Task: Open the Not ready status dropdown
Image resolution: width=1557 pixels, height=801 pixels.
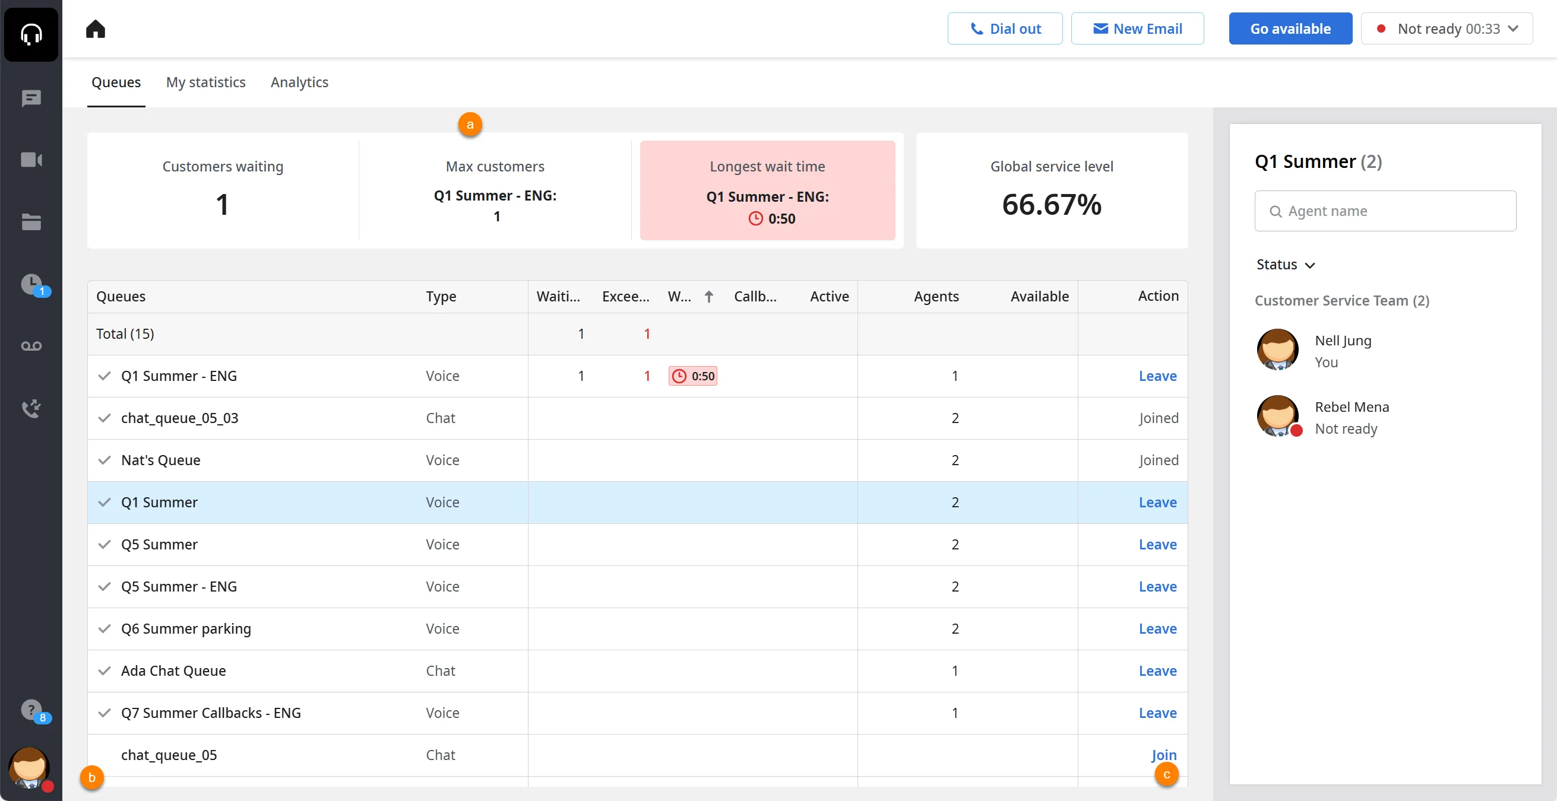Action: coord(1447,28)
